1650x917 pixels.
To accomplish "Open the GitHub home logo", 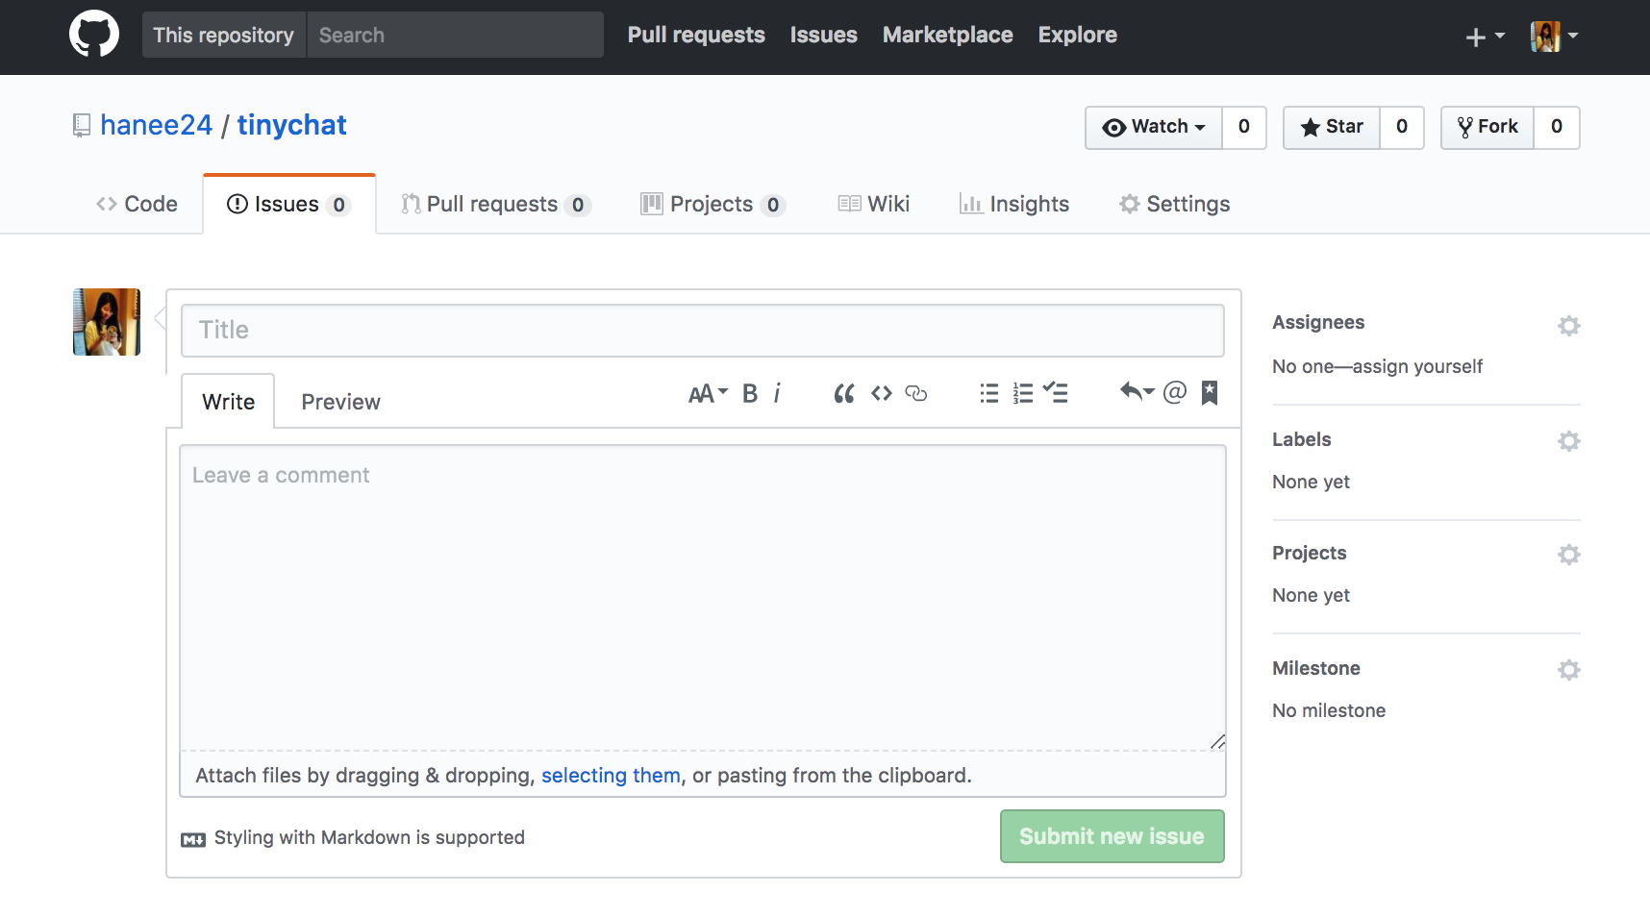I will (x=94, y=35).
